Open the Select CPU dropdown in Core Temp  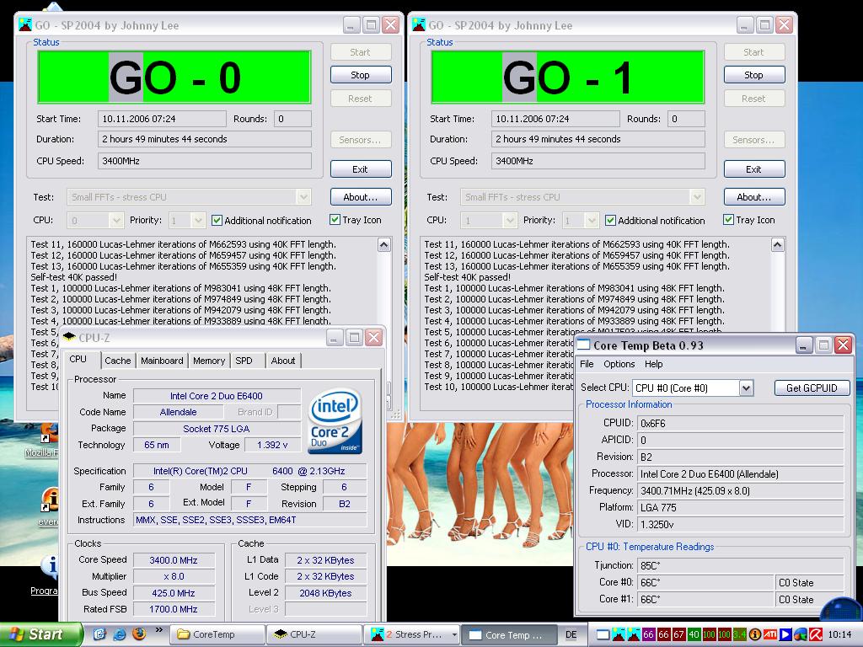(746, 388)
